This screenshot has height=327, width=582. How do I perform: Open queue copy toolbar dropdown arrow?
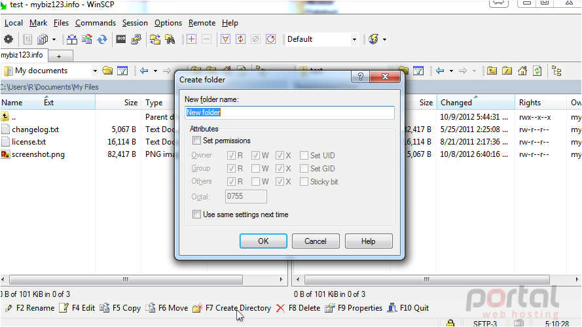[x=54, y=39]
